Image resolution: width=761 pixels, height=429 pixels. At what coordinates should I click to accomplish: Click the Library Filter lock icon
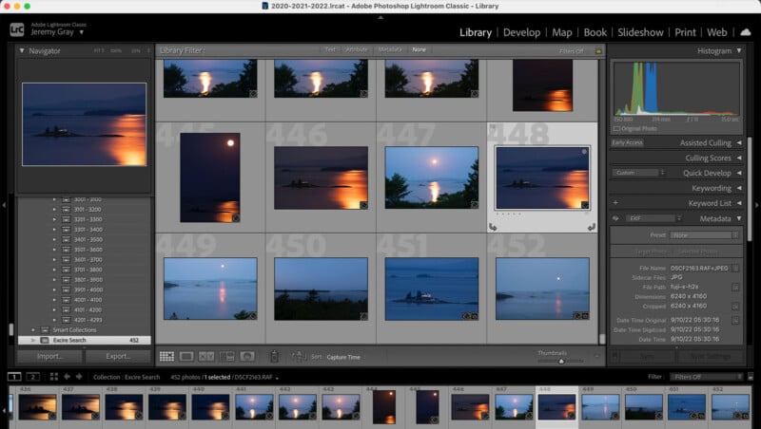coord(598,51)
